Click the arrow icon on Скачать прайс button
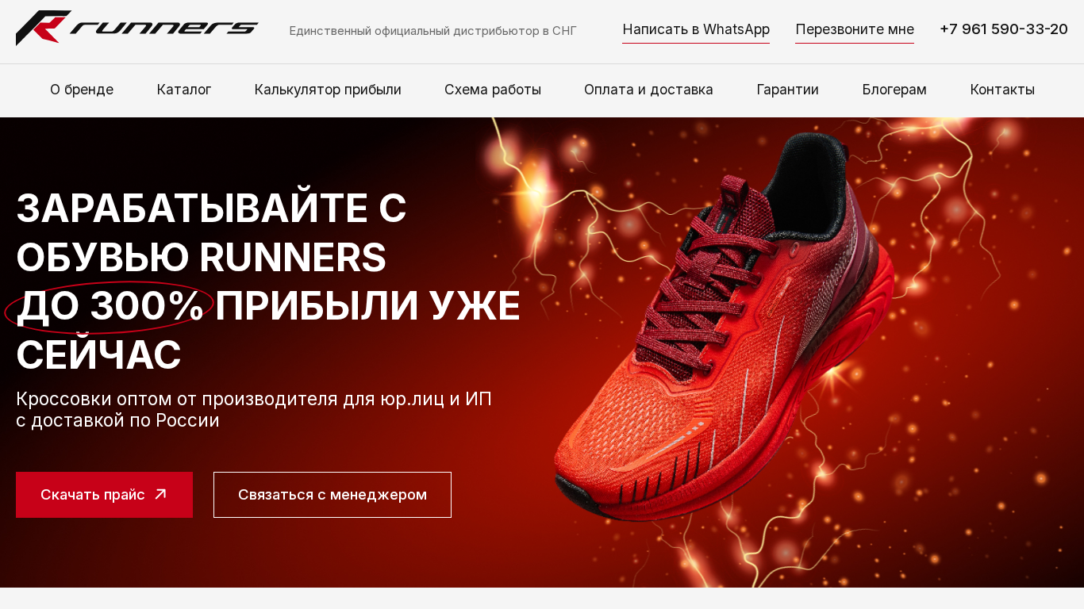The width and height of the screenshot is (1084, 609). 160,494
